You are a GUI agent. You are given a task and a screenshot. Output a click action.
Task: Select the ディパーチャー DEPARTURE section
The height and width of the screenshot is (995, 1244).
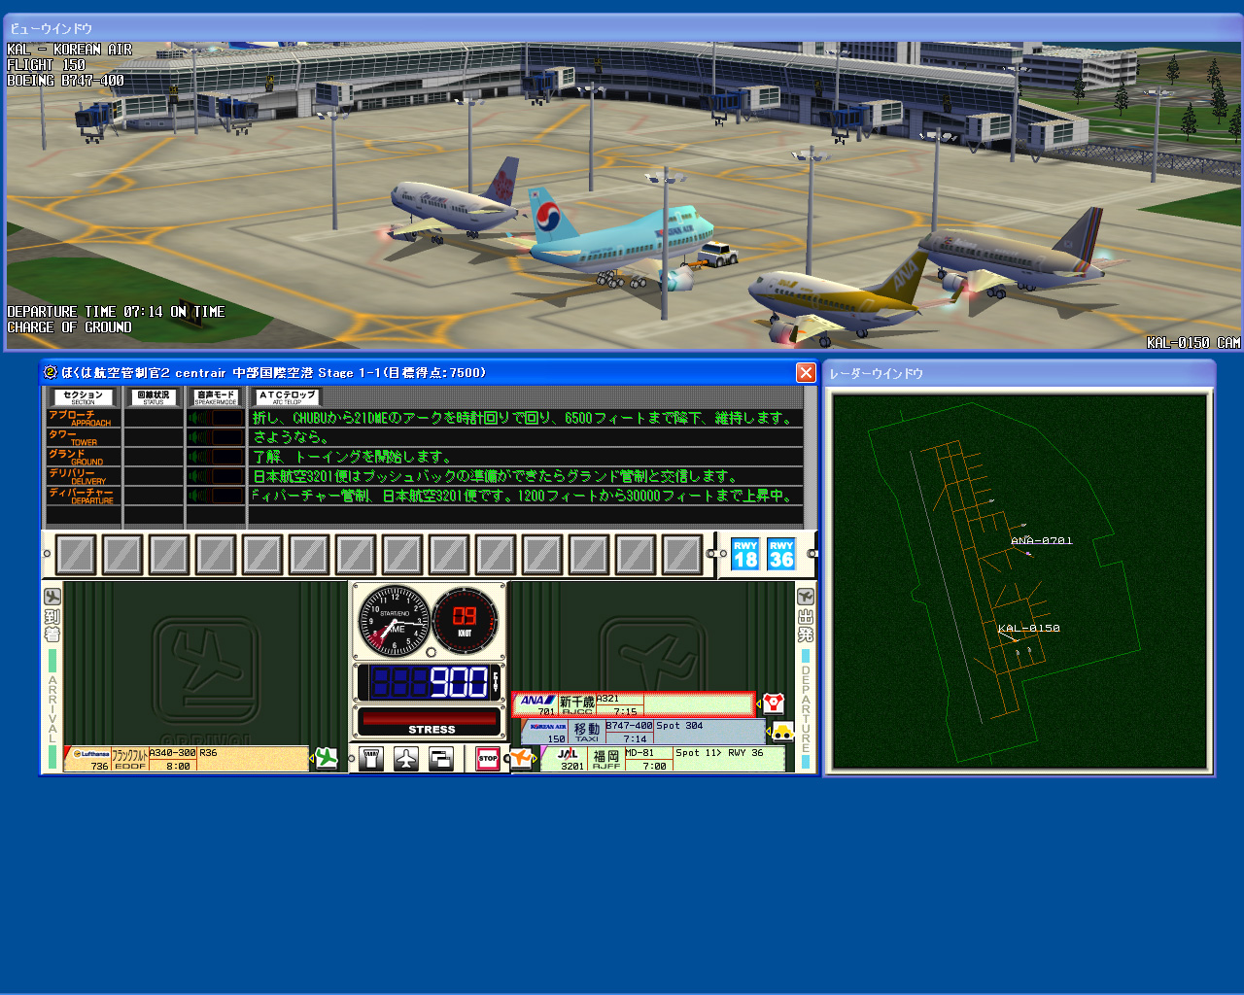pyautogui.click(x=83, y=496)
